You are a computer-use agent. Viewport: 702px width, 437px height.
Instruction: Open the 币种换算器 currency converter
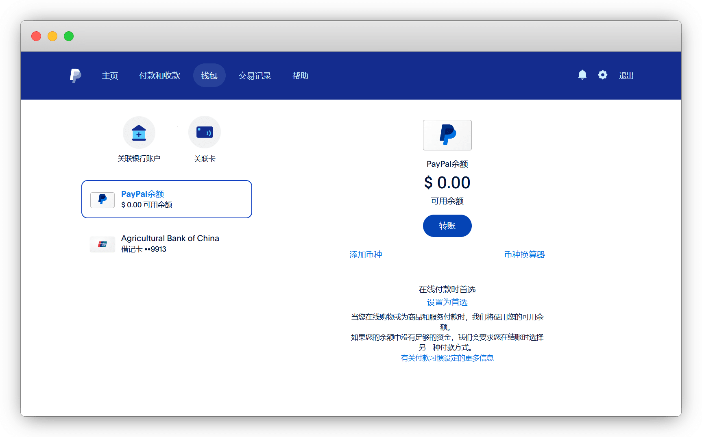coord(524,254)
